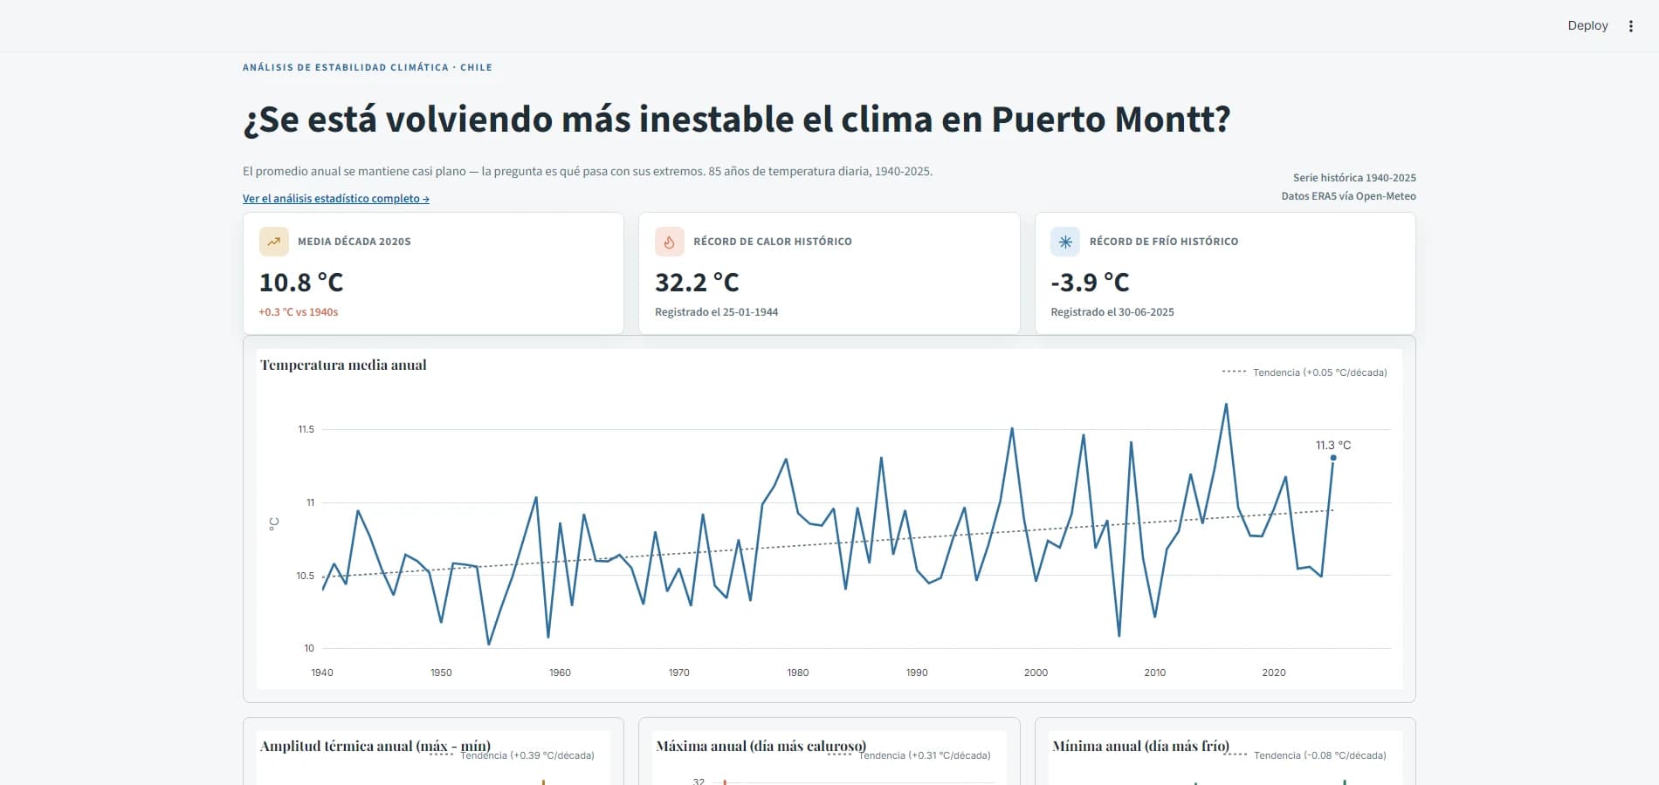The width and height of the screenshot is (1659, 785).
Task: Click 'Registrado el 25-01-1944' text
Action: [717, 312]
